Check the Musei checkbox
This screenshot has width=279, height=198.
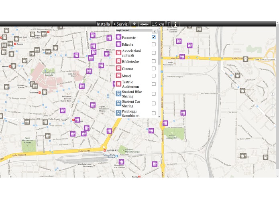(x=154, y=76)
